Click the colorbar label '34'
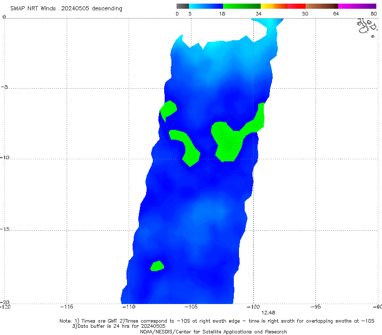The width and height of the screenshot is (382, 335). click(259, 13)
